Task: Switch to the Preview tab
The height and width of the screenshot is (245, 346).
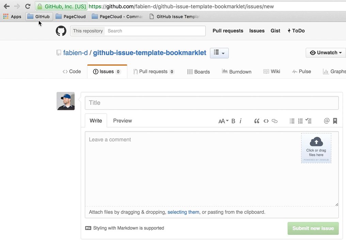Action: point(123,120)
